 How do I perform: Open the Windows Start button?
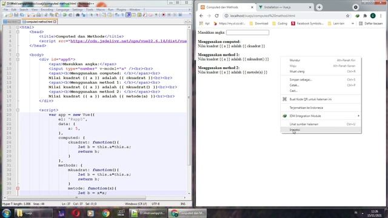[x=7, y=213]
